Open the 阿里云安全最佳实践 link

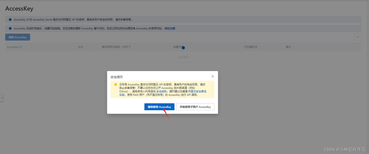pyautogui.click(x=197, y=91)
